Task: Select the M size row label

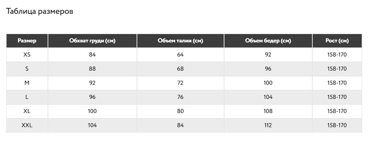Action: pos(27,83)
